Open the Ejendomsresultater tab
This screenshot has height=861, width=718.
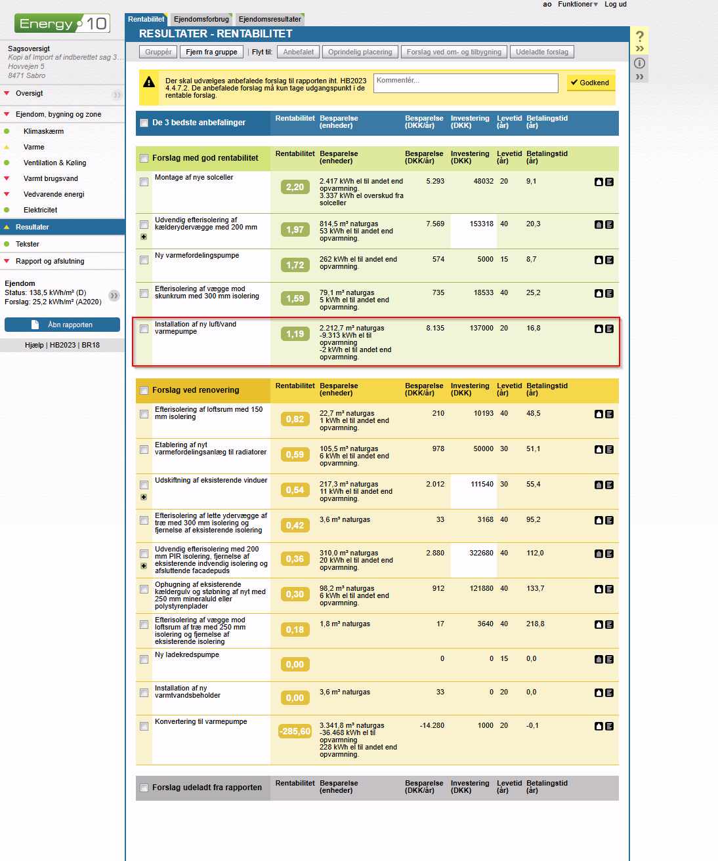point(270,19)
